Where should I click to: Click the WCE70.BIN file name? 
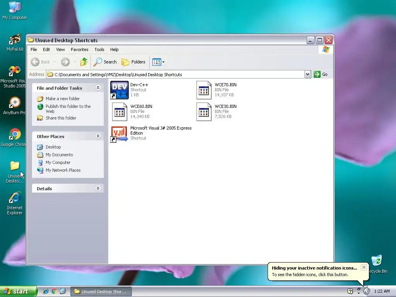pos(225,85)
